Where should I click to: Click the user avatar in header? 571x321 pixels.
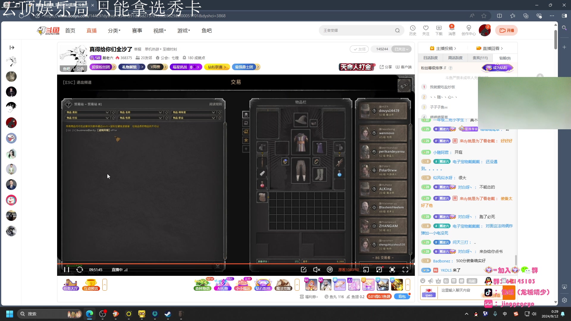point(484,31)
